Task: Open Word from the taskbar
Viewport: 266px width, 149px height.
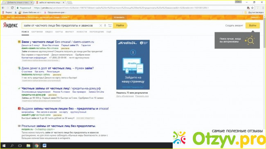Action: [x=45, y=146]
